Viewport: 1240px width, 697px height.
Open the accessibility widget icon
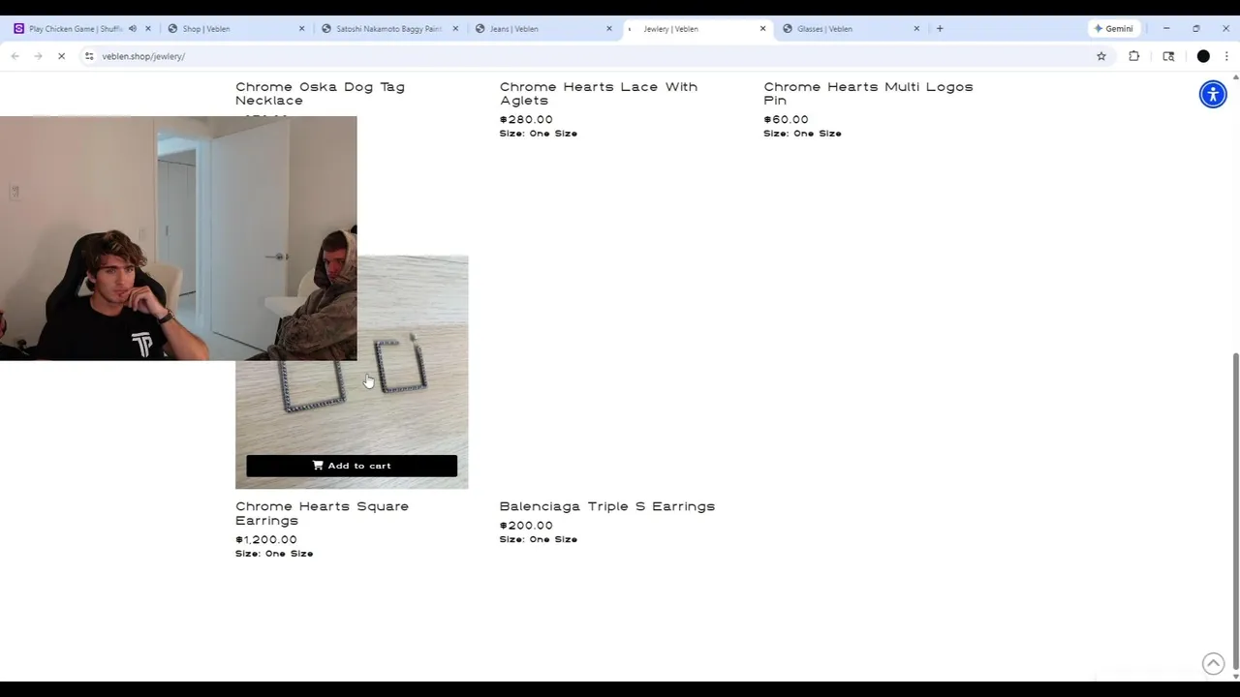(x=1213, y=94)
